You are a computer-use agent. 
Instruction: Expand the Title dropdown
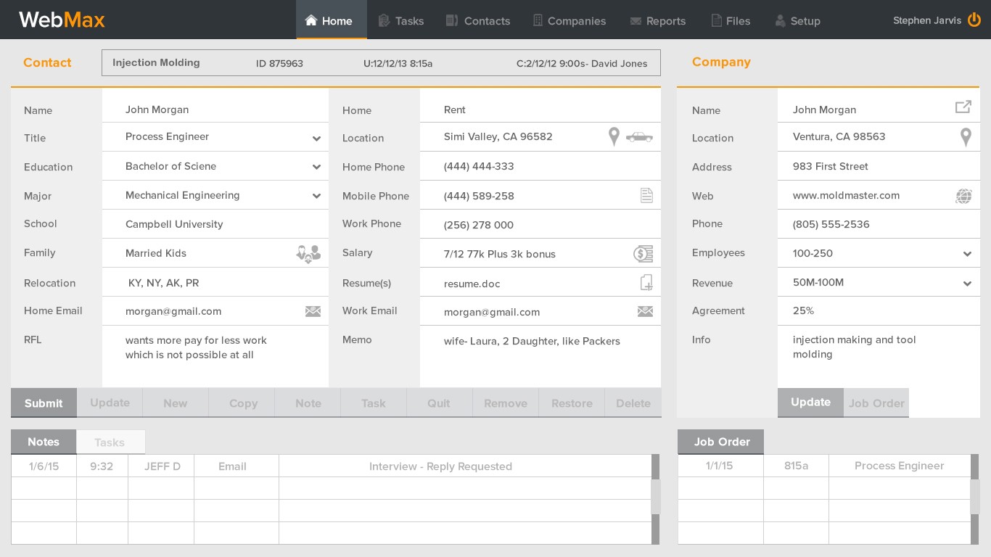coord(316,139)
